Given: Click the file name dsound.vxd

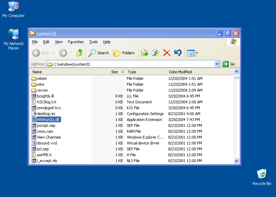Looking at the screenshot, I should [47, 143].
